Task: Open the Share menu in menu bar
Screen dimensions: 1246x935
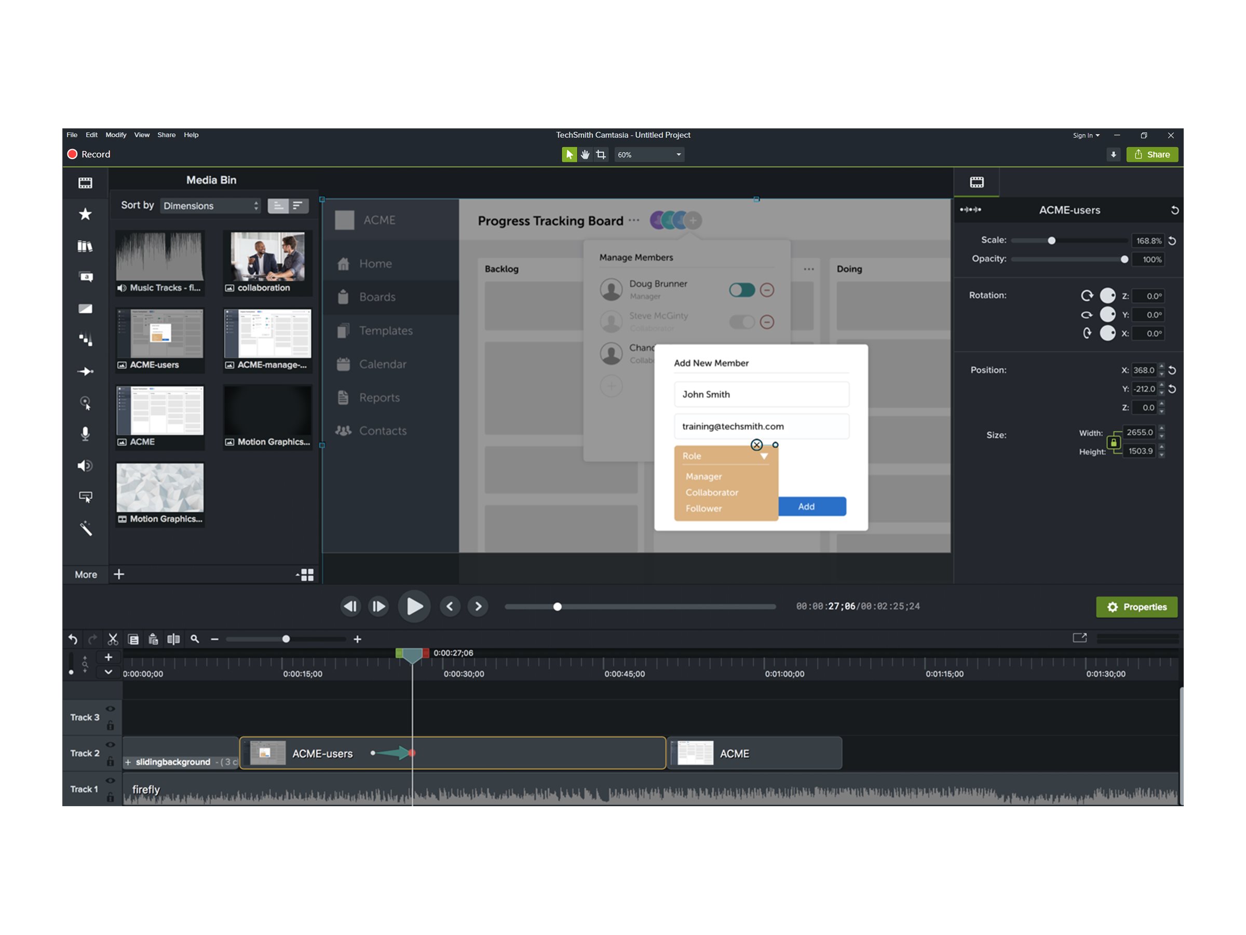Action: point(166,135)
